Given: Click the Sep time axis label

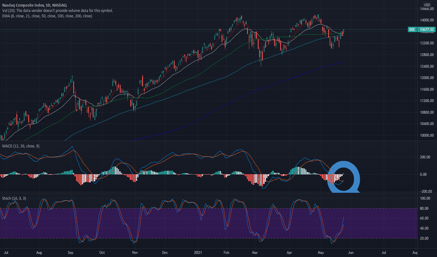Looking at the screenshot, I should click(70, 252).
